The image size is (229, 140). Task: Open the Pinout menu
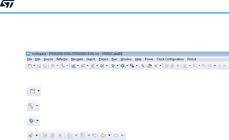click(192, 59)
